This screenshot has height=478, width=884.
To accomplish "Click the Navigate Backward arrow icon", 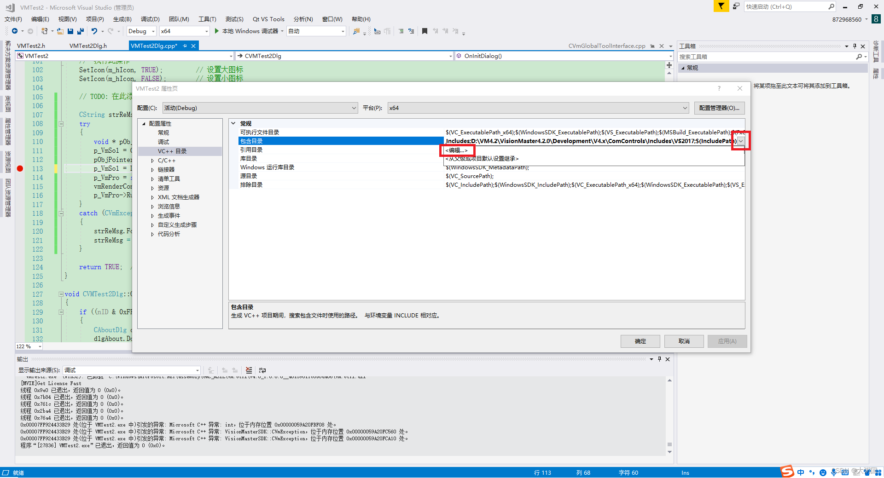I will 15,31.
